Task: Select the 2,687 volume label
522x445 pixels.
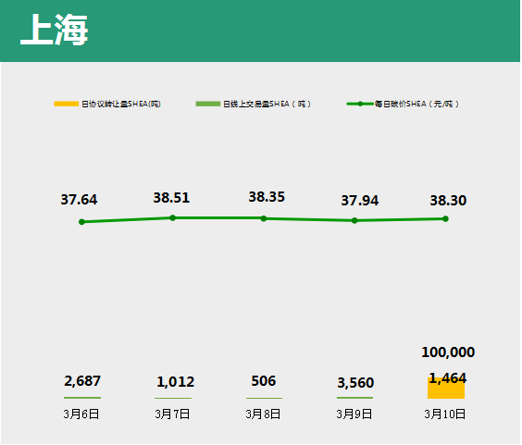Action: coord(82,381)
